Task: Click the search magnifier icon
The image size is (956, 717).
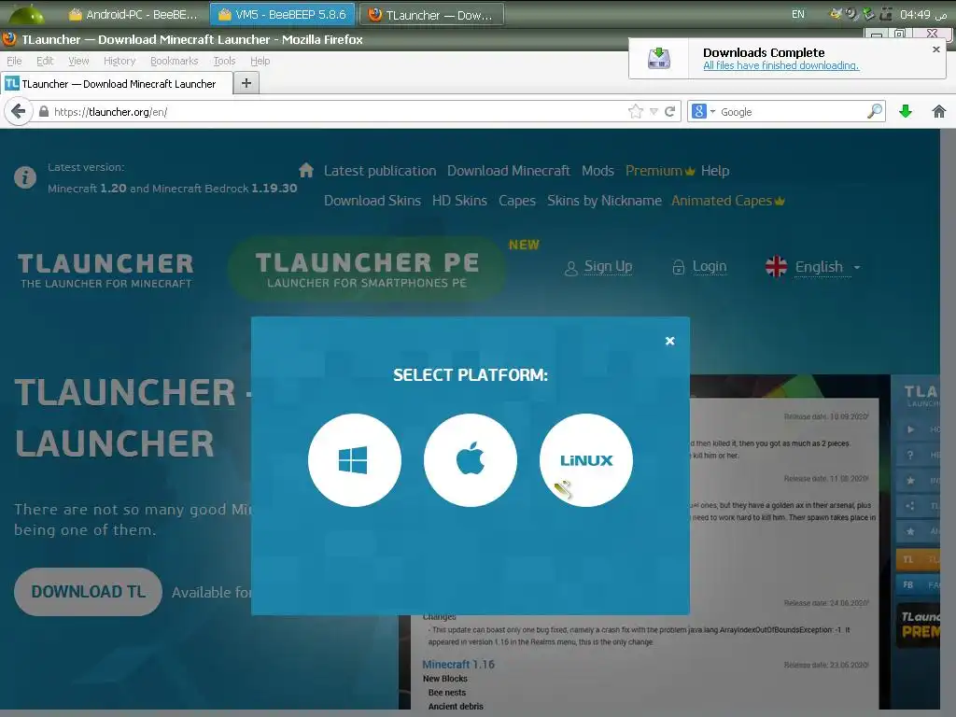Action: (874, 112)
